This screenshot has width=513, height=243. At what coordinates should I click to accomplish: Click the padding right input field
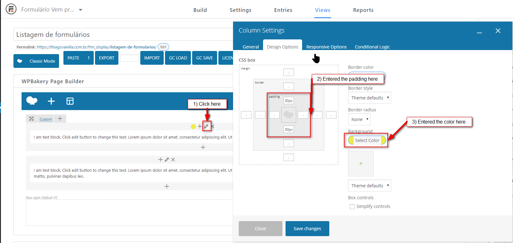(x=303, y=115)
